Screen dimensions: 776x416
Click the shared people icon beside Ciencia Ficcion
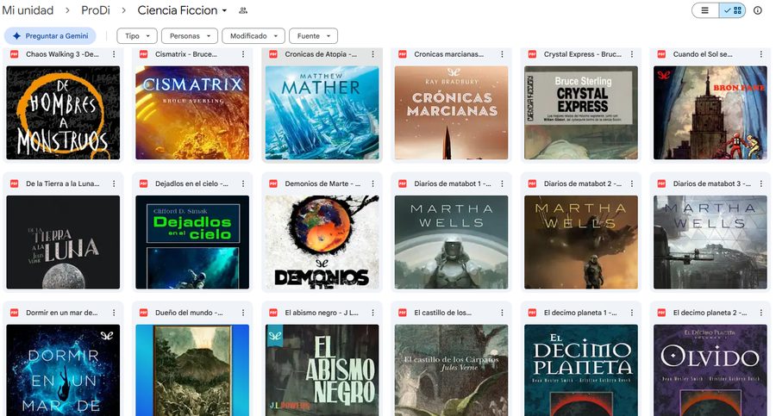[x=243, y=10]
